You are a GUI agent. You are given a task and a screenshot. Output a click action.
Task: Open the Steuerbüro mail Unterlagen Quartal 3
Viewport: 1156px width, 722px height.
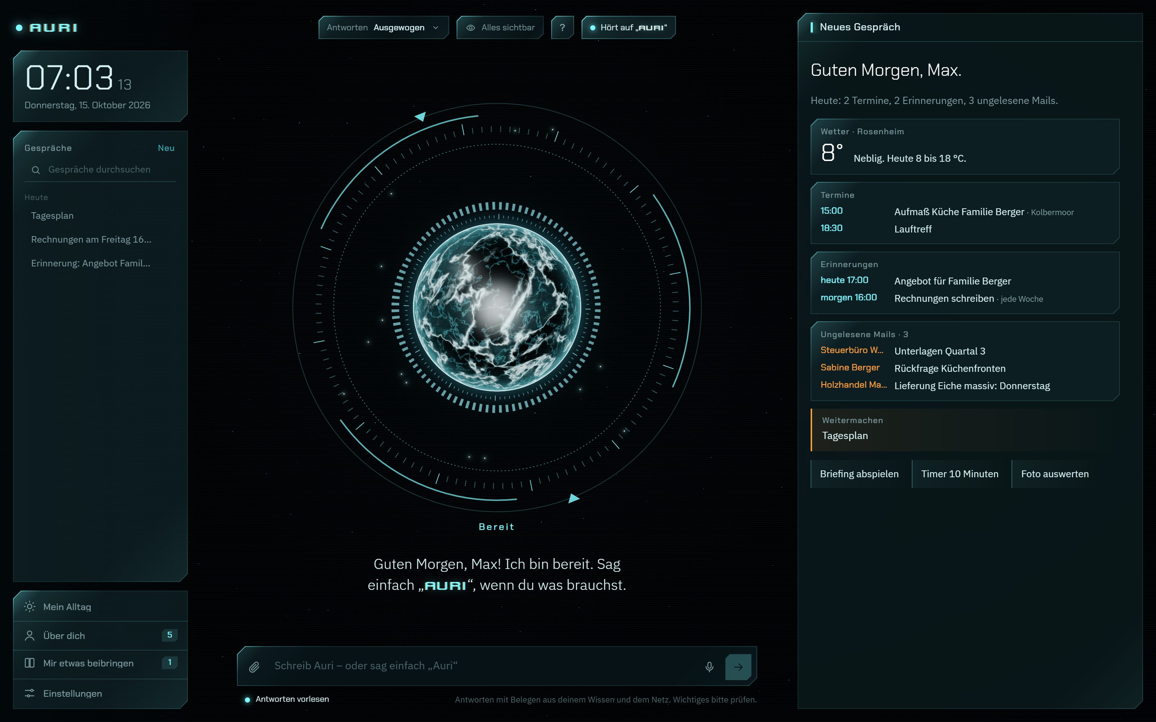965,351
